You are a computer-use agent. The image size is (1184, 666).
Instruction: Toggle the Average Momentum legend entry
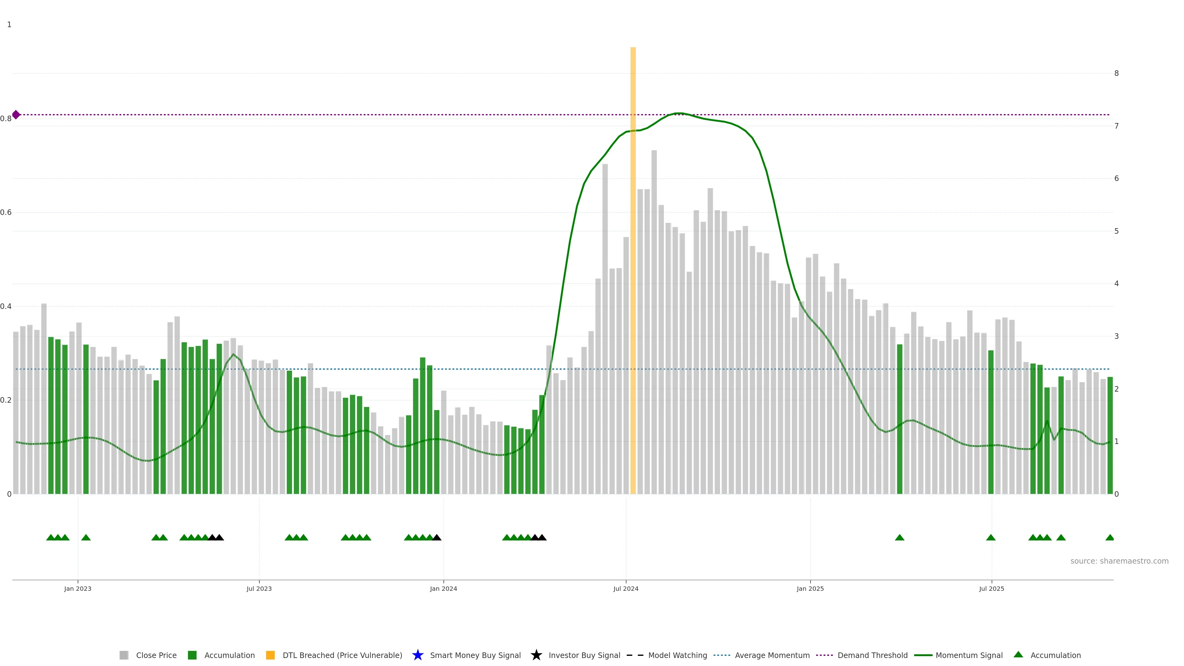click(x=772, y=655)
